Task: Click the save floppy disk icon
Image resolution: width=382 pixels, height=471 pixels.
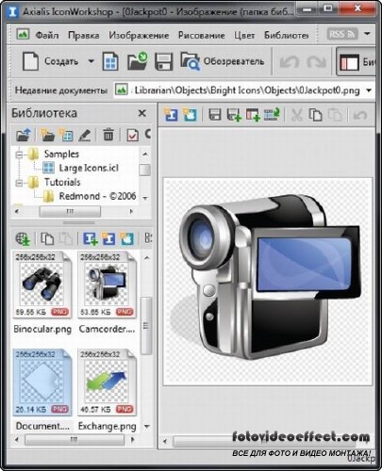Action: tap(164, 61)
